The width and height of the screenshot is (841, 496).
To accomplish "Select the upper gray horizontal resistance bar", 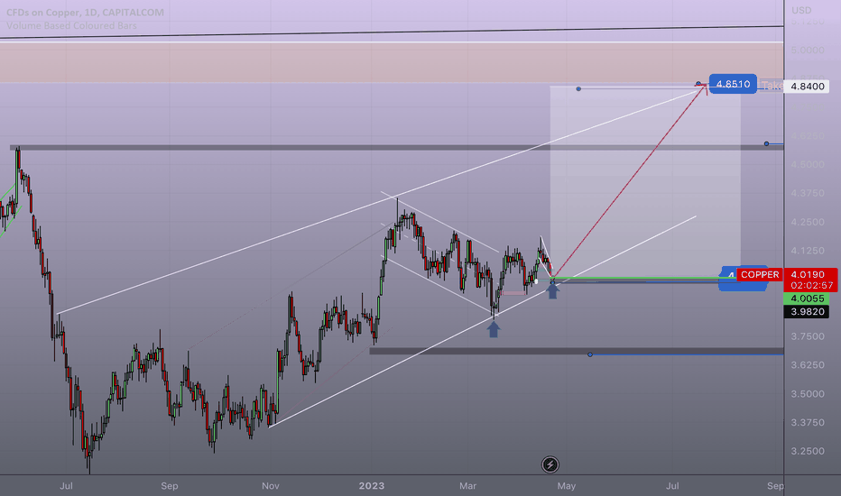I will point(396,147).
